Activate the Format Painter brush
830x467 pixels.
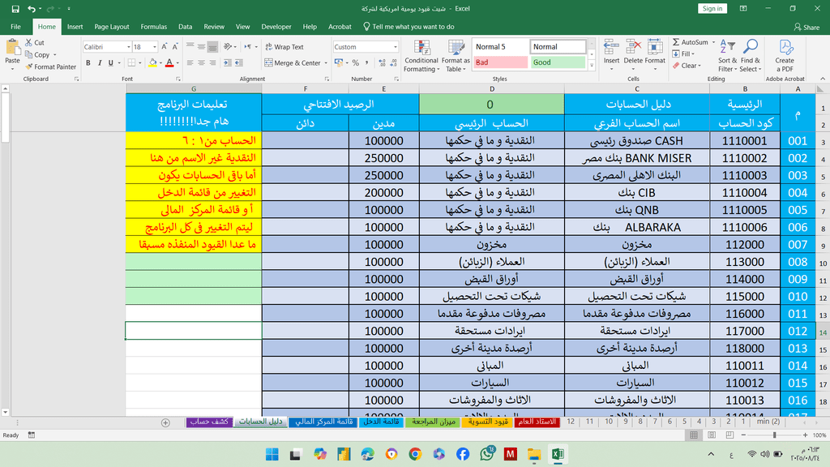point(51,66)
